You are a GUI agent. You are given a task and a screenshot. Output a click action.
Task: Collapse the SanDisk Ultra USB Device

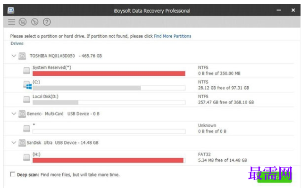pyautogui.click(x=14, y=143)
